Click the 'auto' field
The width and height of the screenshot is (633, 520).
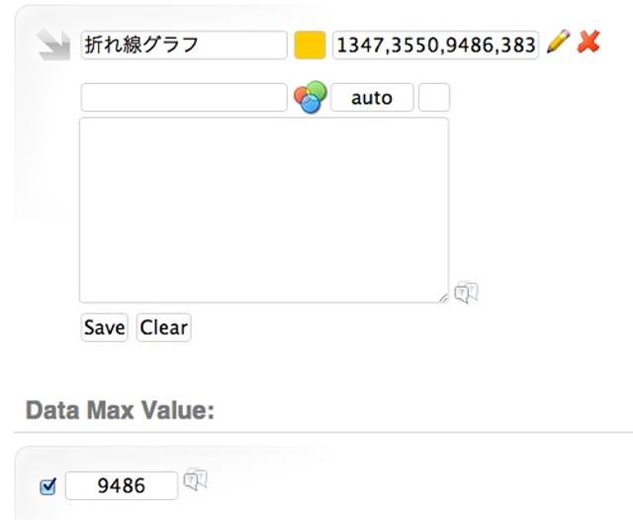372,98
